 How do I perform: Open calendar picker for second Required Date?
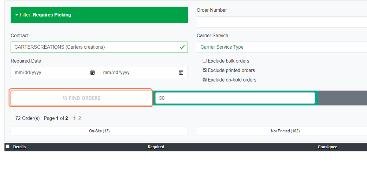(x=181, y=72)
